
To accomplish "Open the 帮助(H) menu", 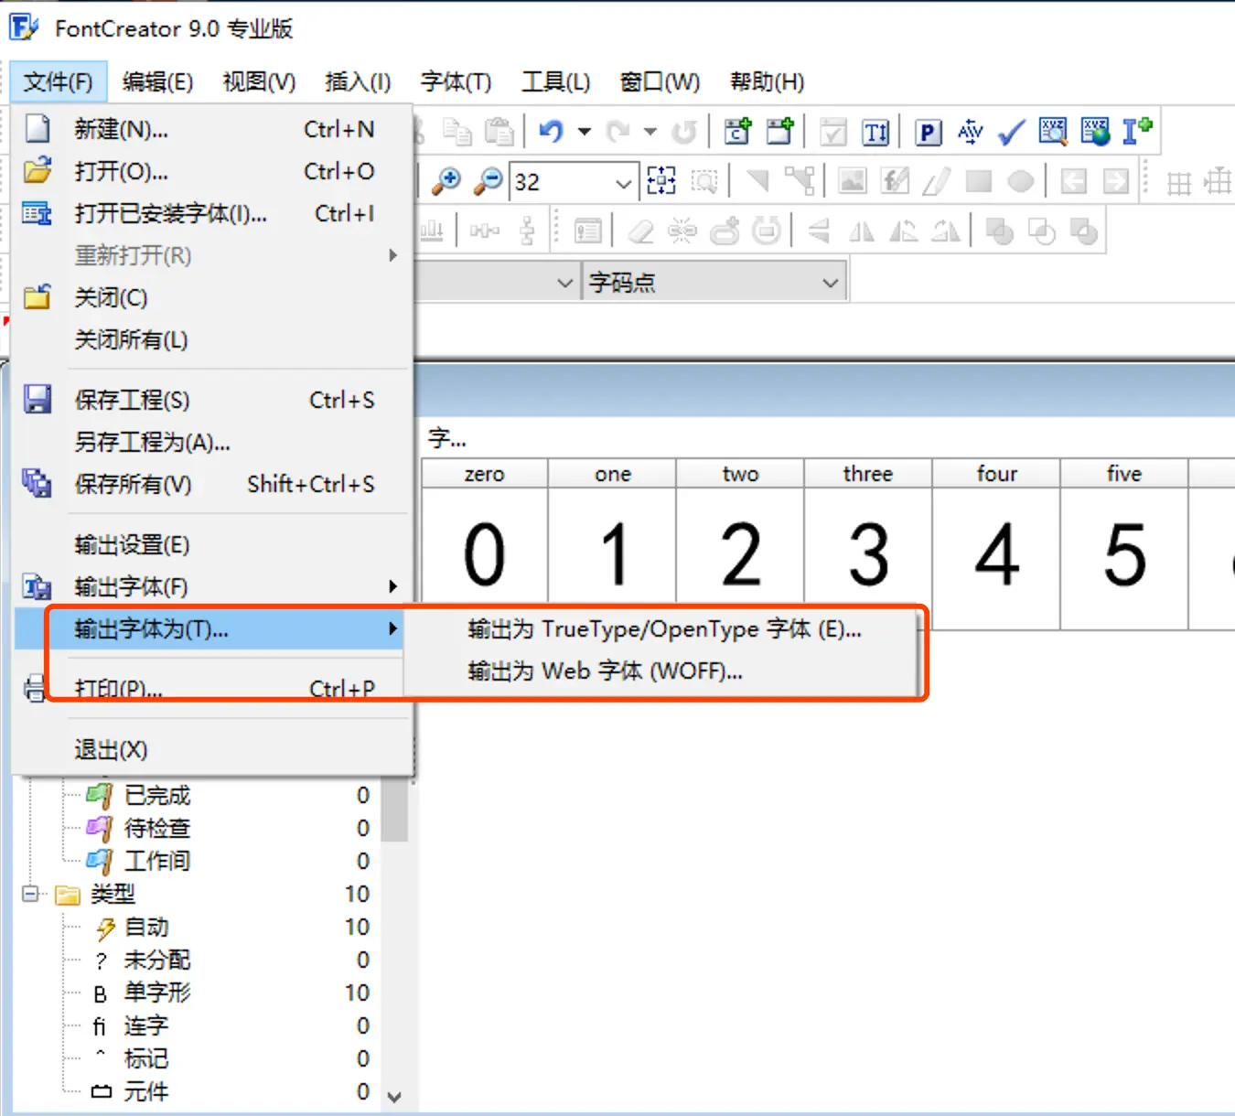I will [x=767, y=81].
